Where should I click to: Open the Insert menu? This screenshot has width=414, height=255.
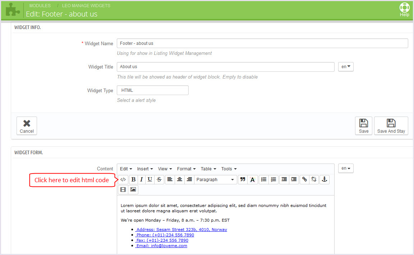(145, 169)
